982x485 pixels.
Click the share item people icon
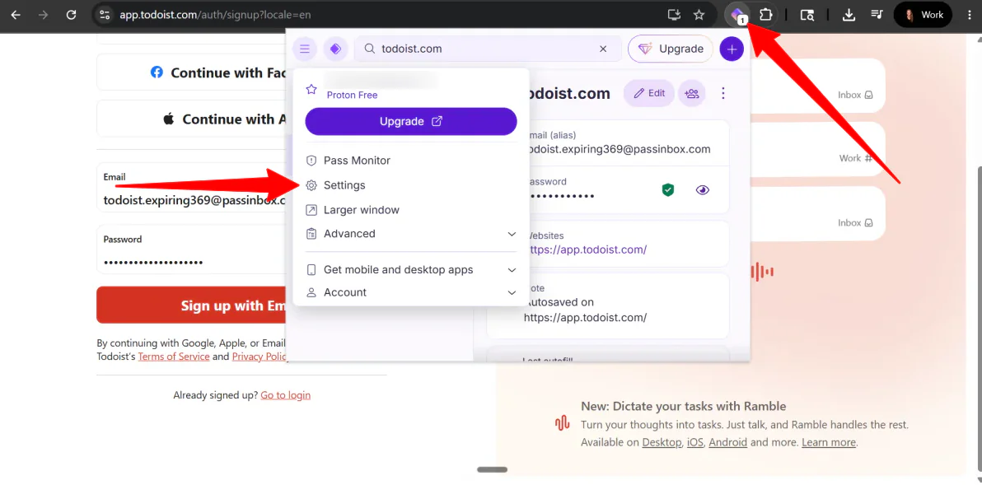(x=692, y=93)
